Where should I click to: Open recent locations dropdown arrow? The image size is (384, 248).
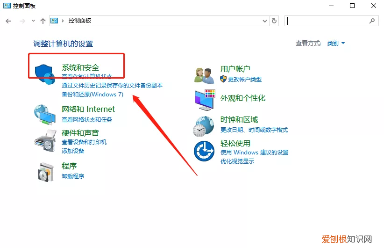(x=33, y=21)
